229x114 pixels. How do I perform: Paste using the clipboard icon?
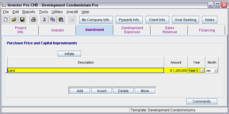pyautogui.click(x=61, y=20)
